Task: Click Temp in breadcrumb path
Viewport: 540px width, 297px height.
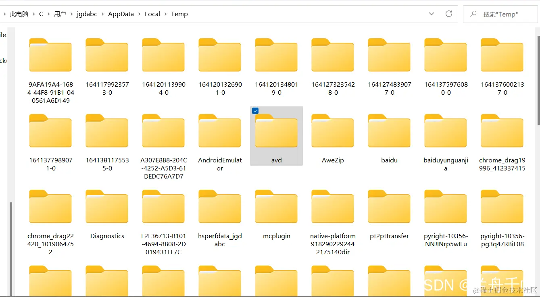Action: click(x=179, y=14)
